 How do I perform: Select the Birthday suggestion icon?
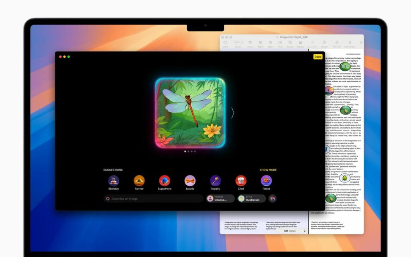113,182
